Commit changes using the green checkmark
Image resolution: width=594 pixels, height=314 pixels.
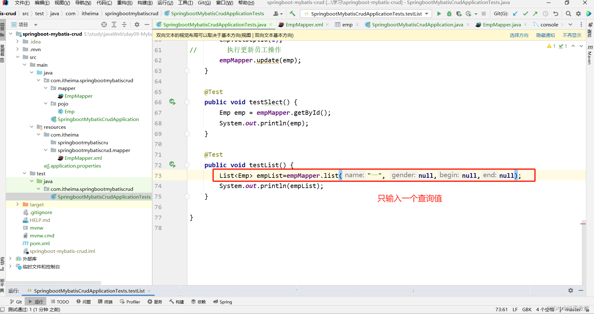[526, 14]
